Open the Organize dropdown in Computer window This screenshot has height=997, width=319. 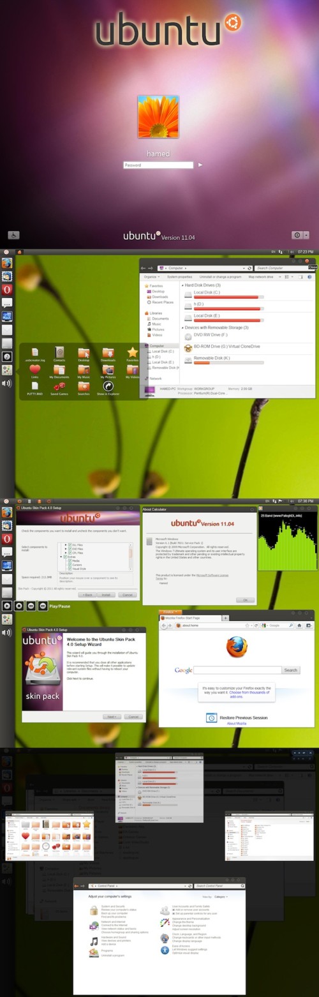click(151, 277)
